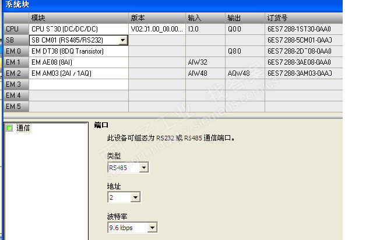This screenshot has width=373, height=240.
Task: Select the EM 4 row header
Action: (x=16, y=96)
